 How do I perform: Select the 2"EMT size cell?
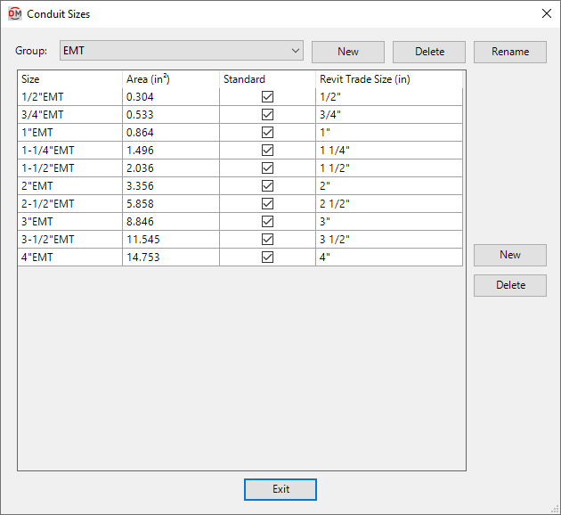click(69, 185)
